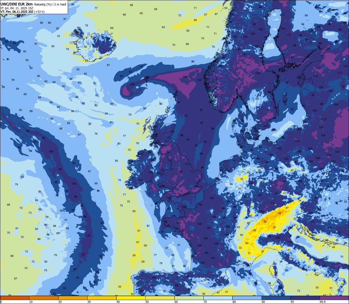Pick the yellow-green 50–60 legend swatch
349x304 pixels.
click(160, 298)
